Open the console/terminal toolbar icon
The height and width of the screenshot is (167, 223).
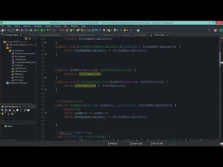[17, 30]
